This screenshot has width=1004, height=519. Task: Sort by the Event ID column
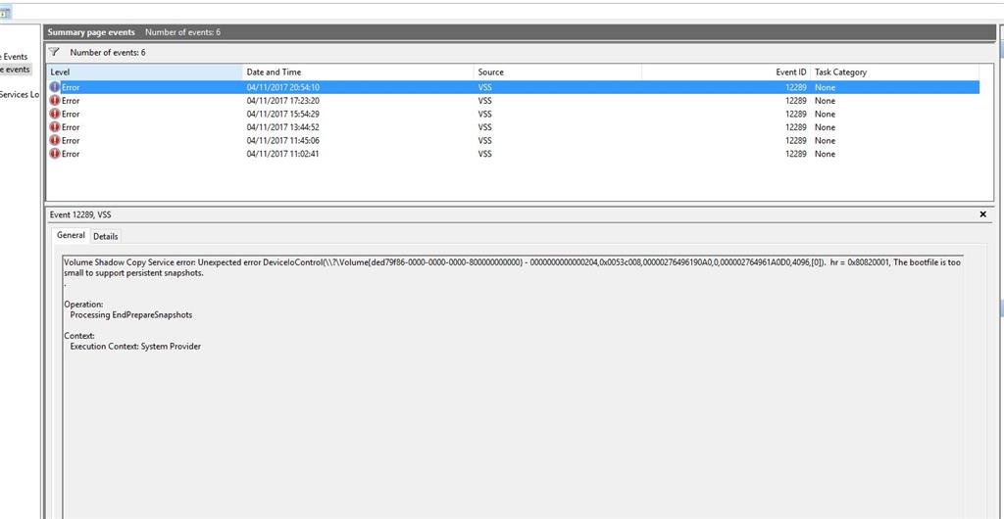coord(727,72)
